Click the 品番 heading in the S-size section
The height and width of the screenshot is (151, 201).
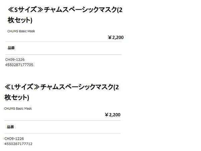pos(11,48)
